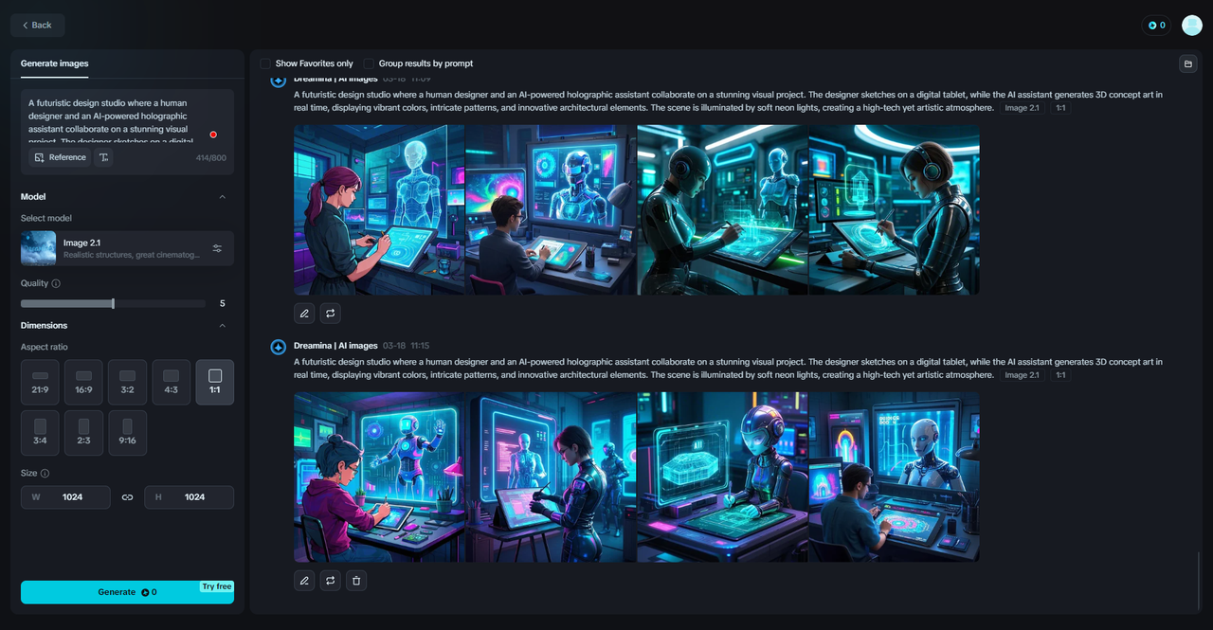Open the Image 2.1 model selector
Screen dimensions: 1213x630
(x=114, y=248)
